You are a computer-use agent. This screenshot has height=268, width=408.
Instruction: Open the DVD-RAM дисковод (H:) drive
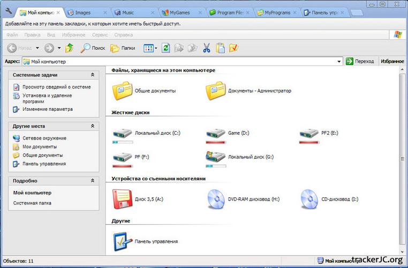(x=216, y=198)
